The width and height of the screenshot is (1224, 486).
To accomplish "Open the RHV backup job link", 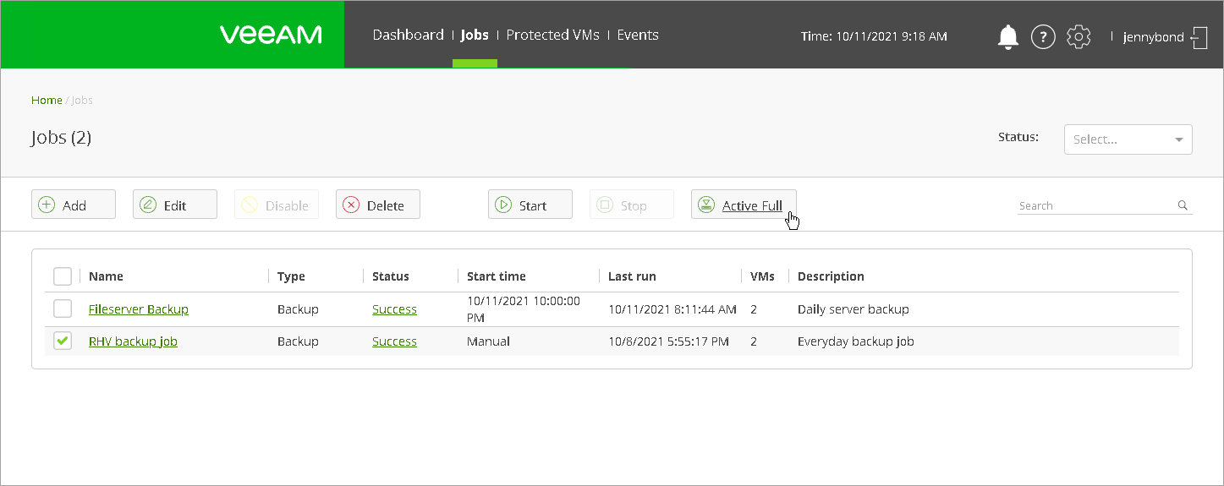I will (x=133, y=341).
